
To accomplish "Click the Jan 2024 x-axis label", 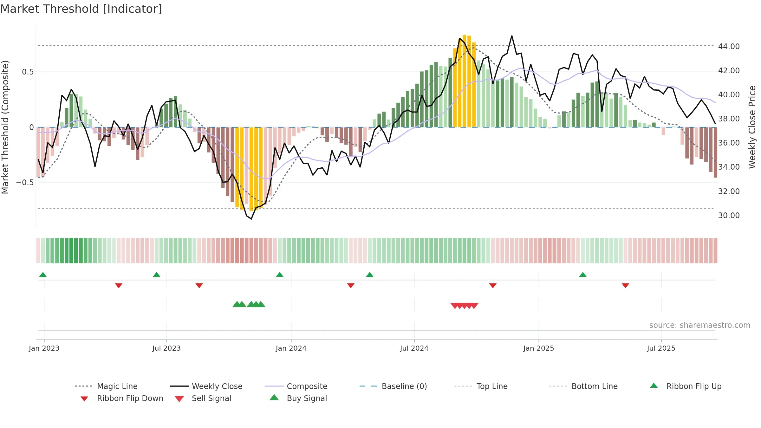I will pos(291,348).
